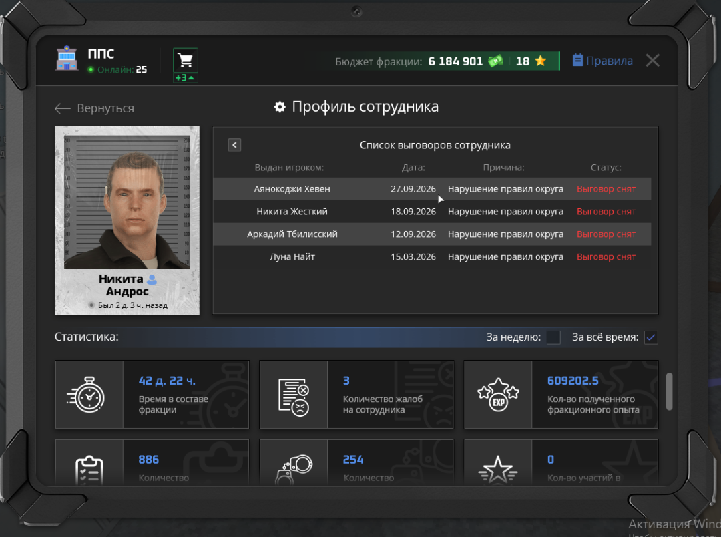Click the statistics scrollbar handle
The width and height of the screenshot is (721, 537).
coord(669,391)
